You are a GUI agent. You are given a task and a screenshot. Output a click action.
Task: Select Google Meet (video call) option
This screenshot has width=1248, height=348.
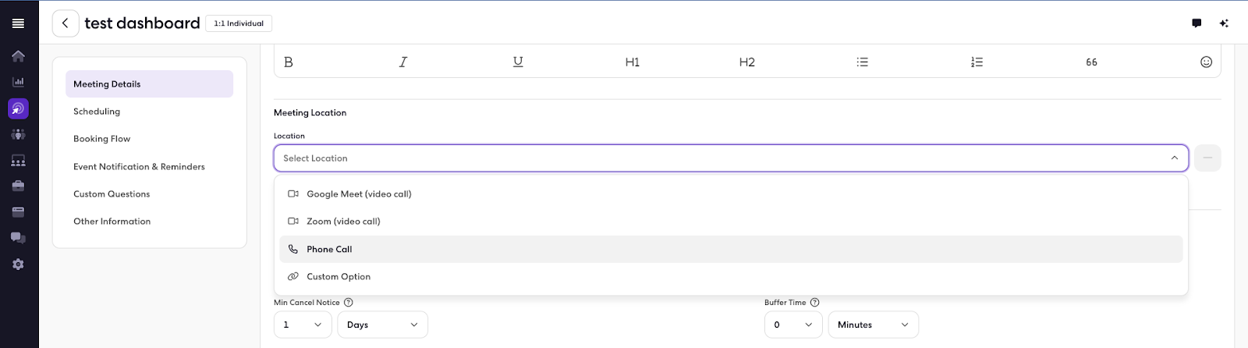(359, 194)
